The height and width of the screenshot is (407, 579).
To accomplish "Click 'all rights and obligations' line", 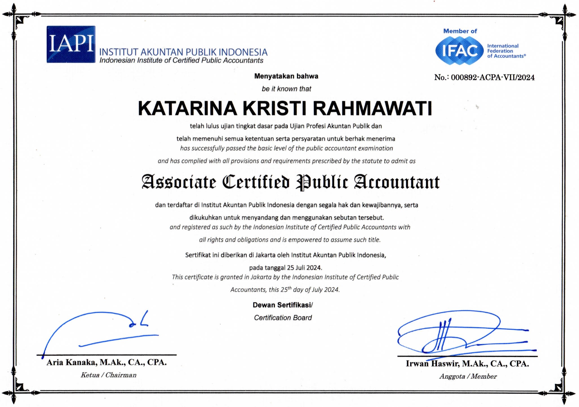I will click(x=290, y=240).
